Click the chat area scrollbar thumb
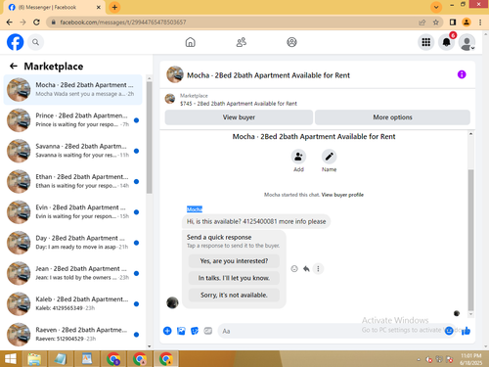 (x=470, y=240)
